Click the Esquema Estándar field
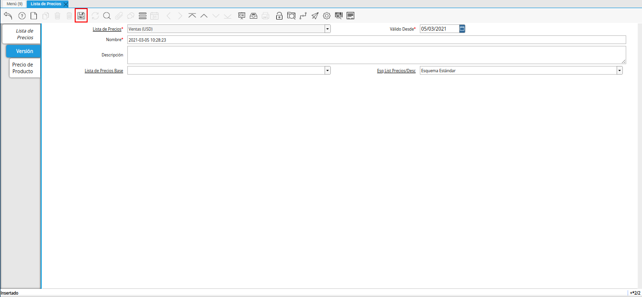The width and height of the screenshot is (642, 297). pyautogui.click(x=518, y=70)
